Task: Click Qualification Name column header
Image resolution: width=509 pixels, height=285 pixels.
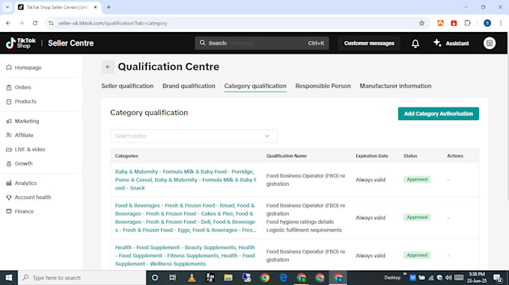Action: click(286, 156)
